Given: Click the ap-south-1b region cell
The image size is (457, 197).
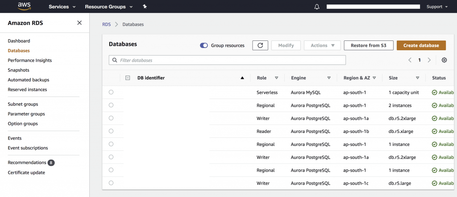Looking at the screenshot, I should point(356,131).
